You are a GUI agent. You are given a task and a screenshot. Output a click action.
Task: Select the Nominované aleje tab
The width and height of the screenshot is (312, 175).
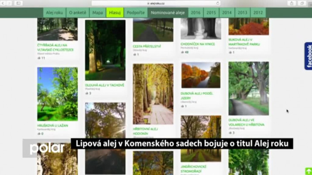[168, 13]
